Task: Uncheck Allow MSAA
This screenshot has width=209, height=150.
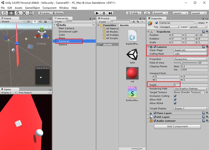Action: (x=175, y=103)
